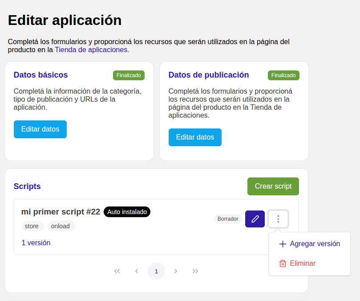360x301 pixels.
Task: Go to next page chevron
Action: pyautogui.click(x=176, y=271)
